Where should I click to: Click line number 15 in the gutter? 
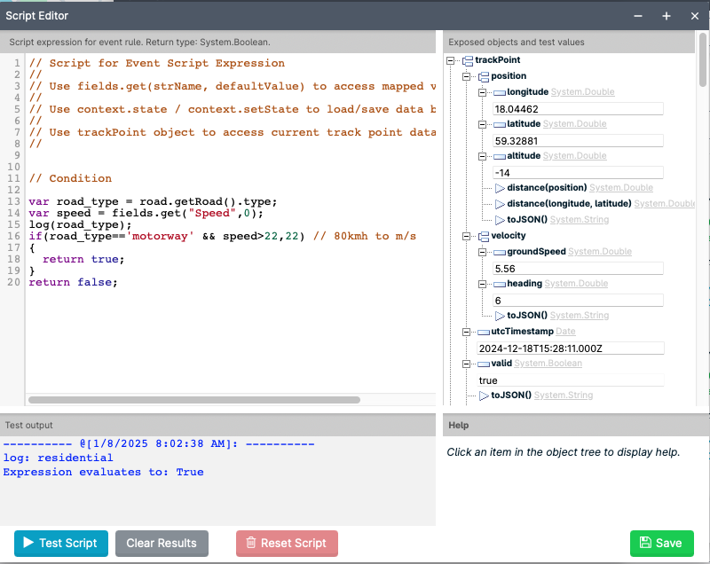tap(13, 224)
